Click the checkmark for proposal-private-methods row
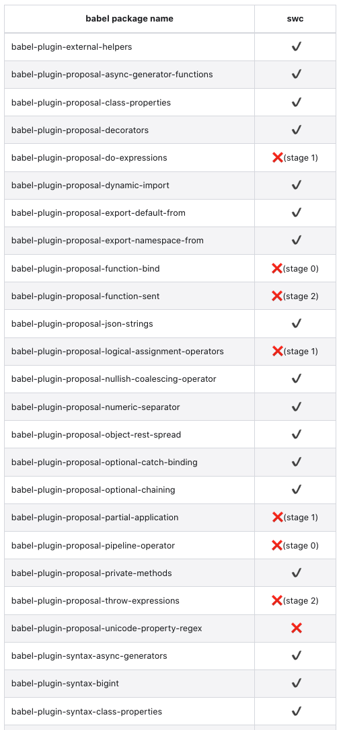 pos(297,573)
